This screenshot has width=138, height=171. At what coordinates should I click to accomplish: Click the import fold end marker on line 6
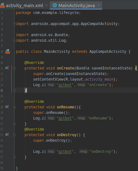pyautogui.click(x=14, y=40)
